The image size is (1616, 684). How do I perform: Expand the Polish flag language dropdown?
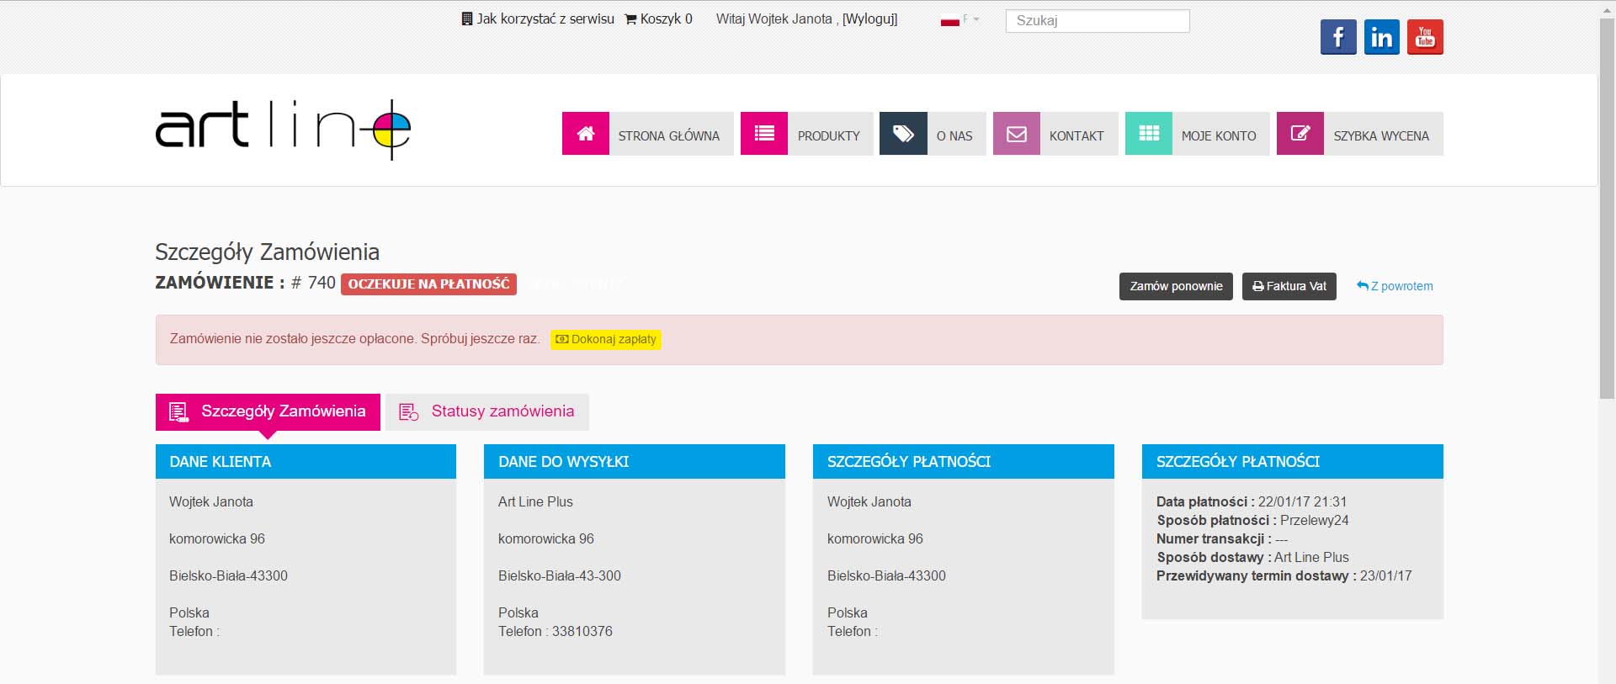click(959, 19)
